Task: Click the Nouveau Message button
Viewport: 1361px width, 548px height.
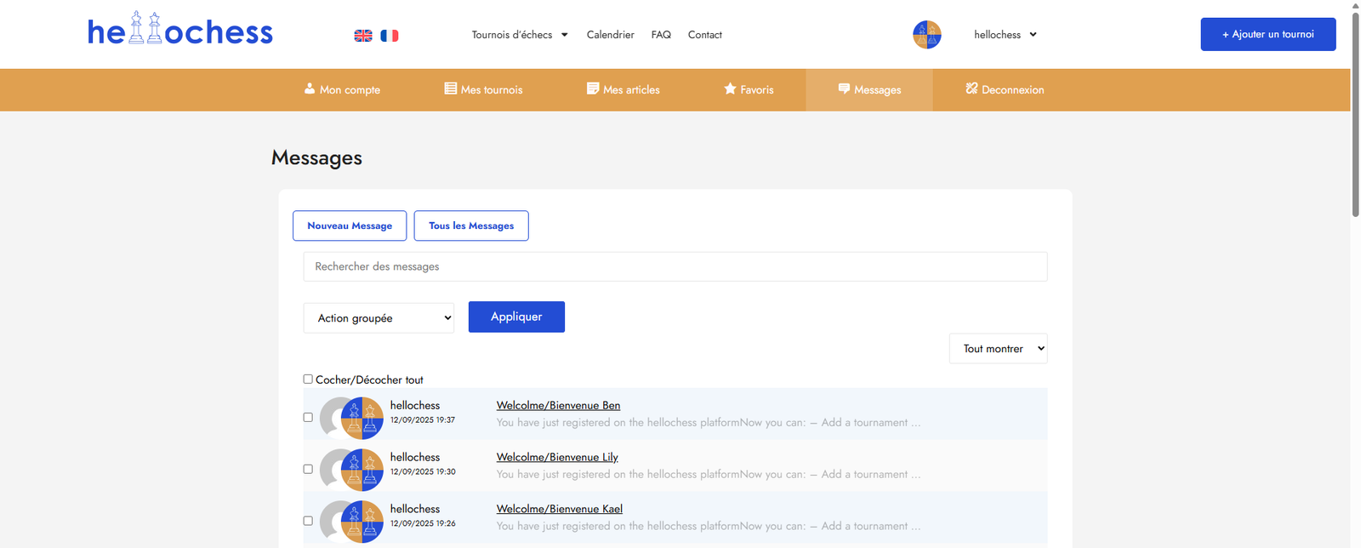Action: [350, 225]
